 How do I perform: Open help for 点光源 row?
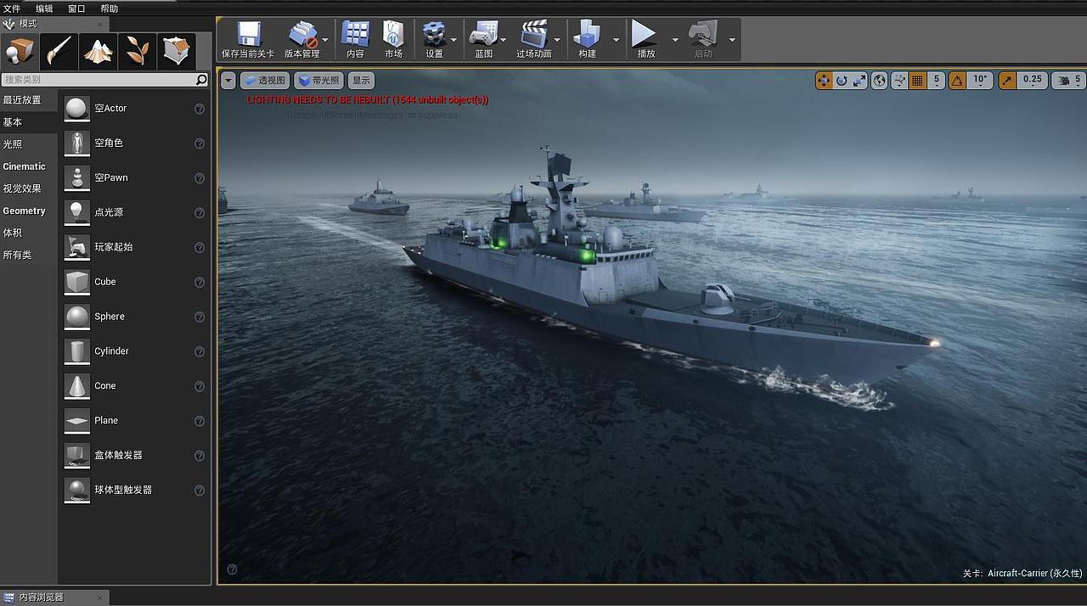click(200, 213)
